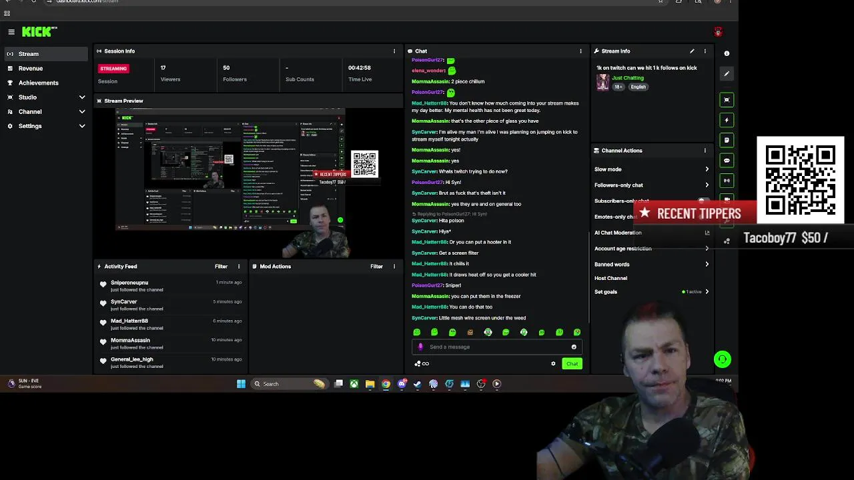854x480 pixels.
Task: Click the Just Chatting category link
Action: point(628,78)
